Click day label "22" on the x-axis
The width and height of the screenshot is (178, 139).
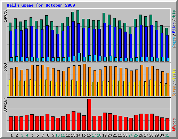[120, 135]
